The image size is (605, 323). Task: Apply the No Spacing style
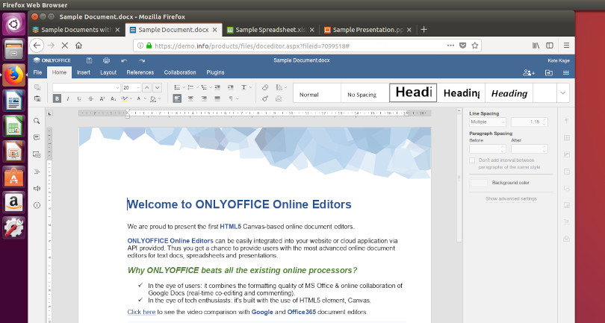coord(365,93)
